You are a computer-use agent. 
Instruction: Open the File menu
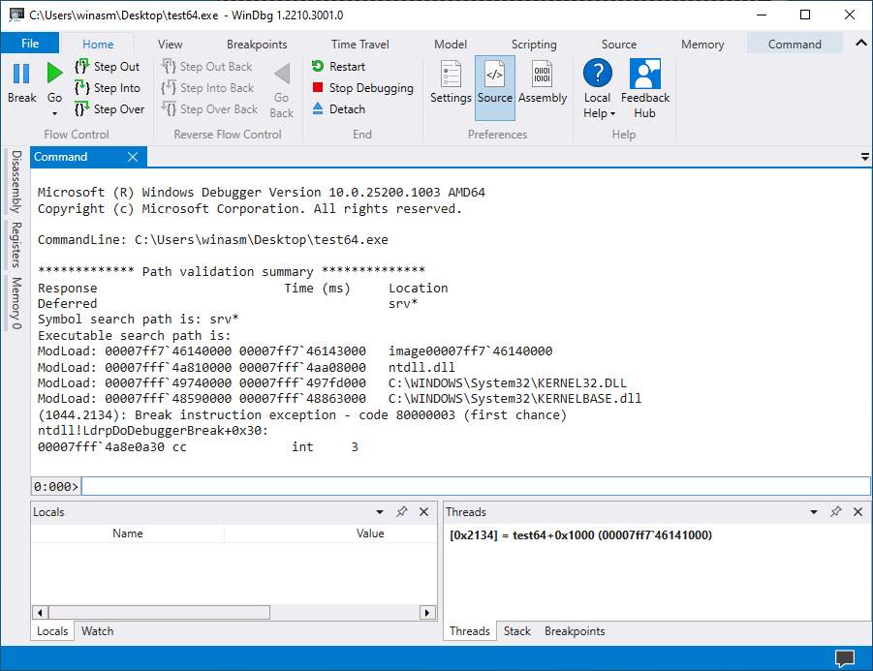30,44
